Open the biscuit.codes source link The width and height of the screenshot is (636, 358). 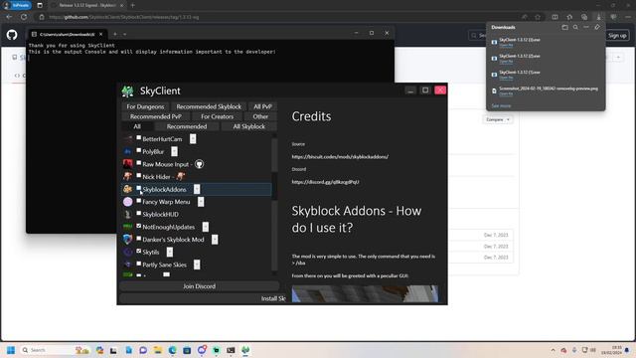pyautogui.click(x=340, y=157)
